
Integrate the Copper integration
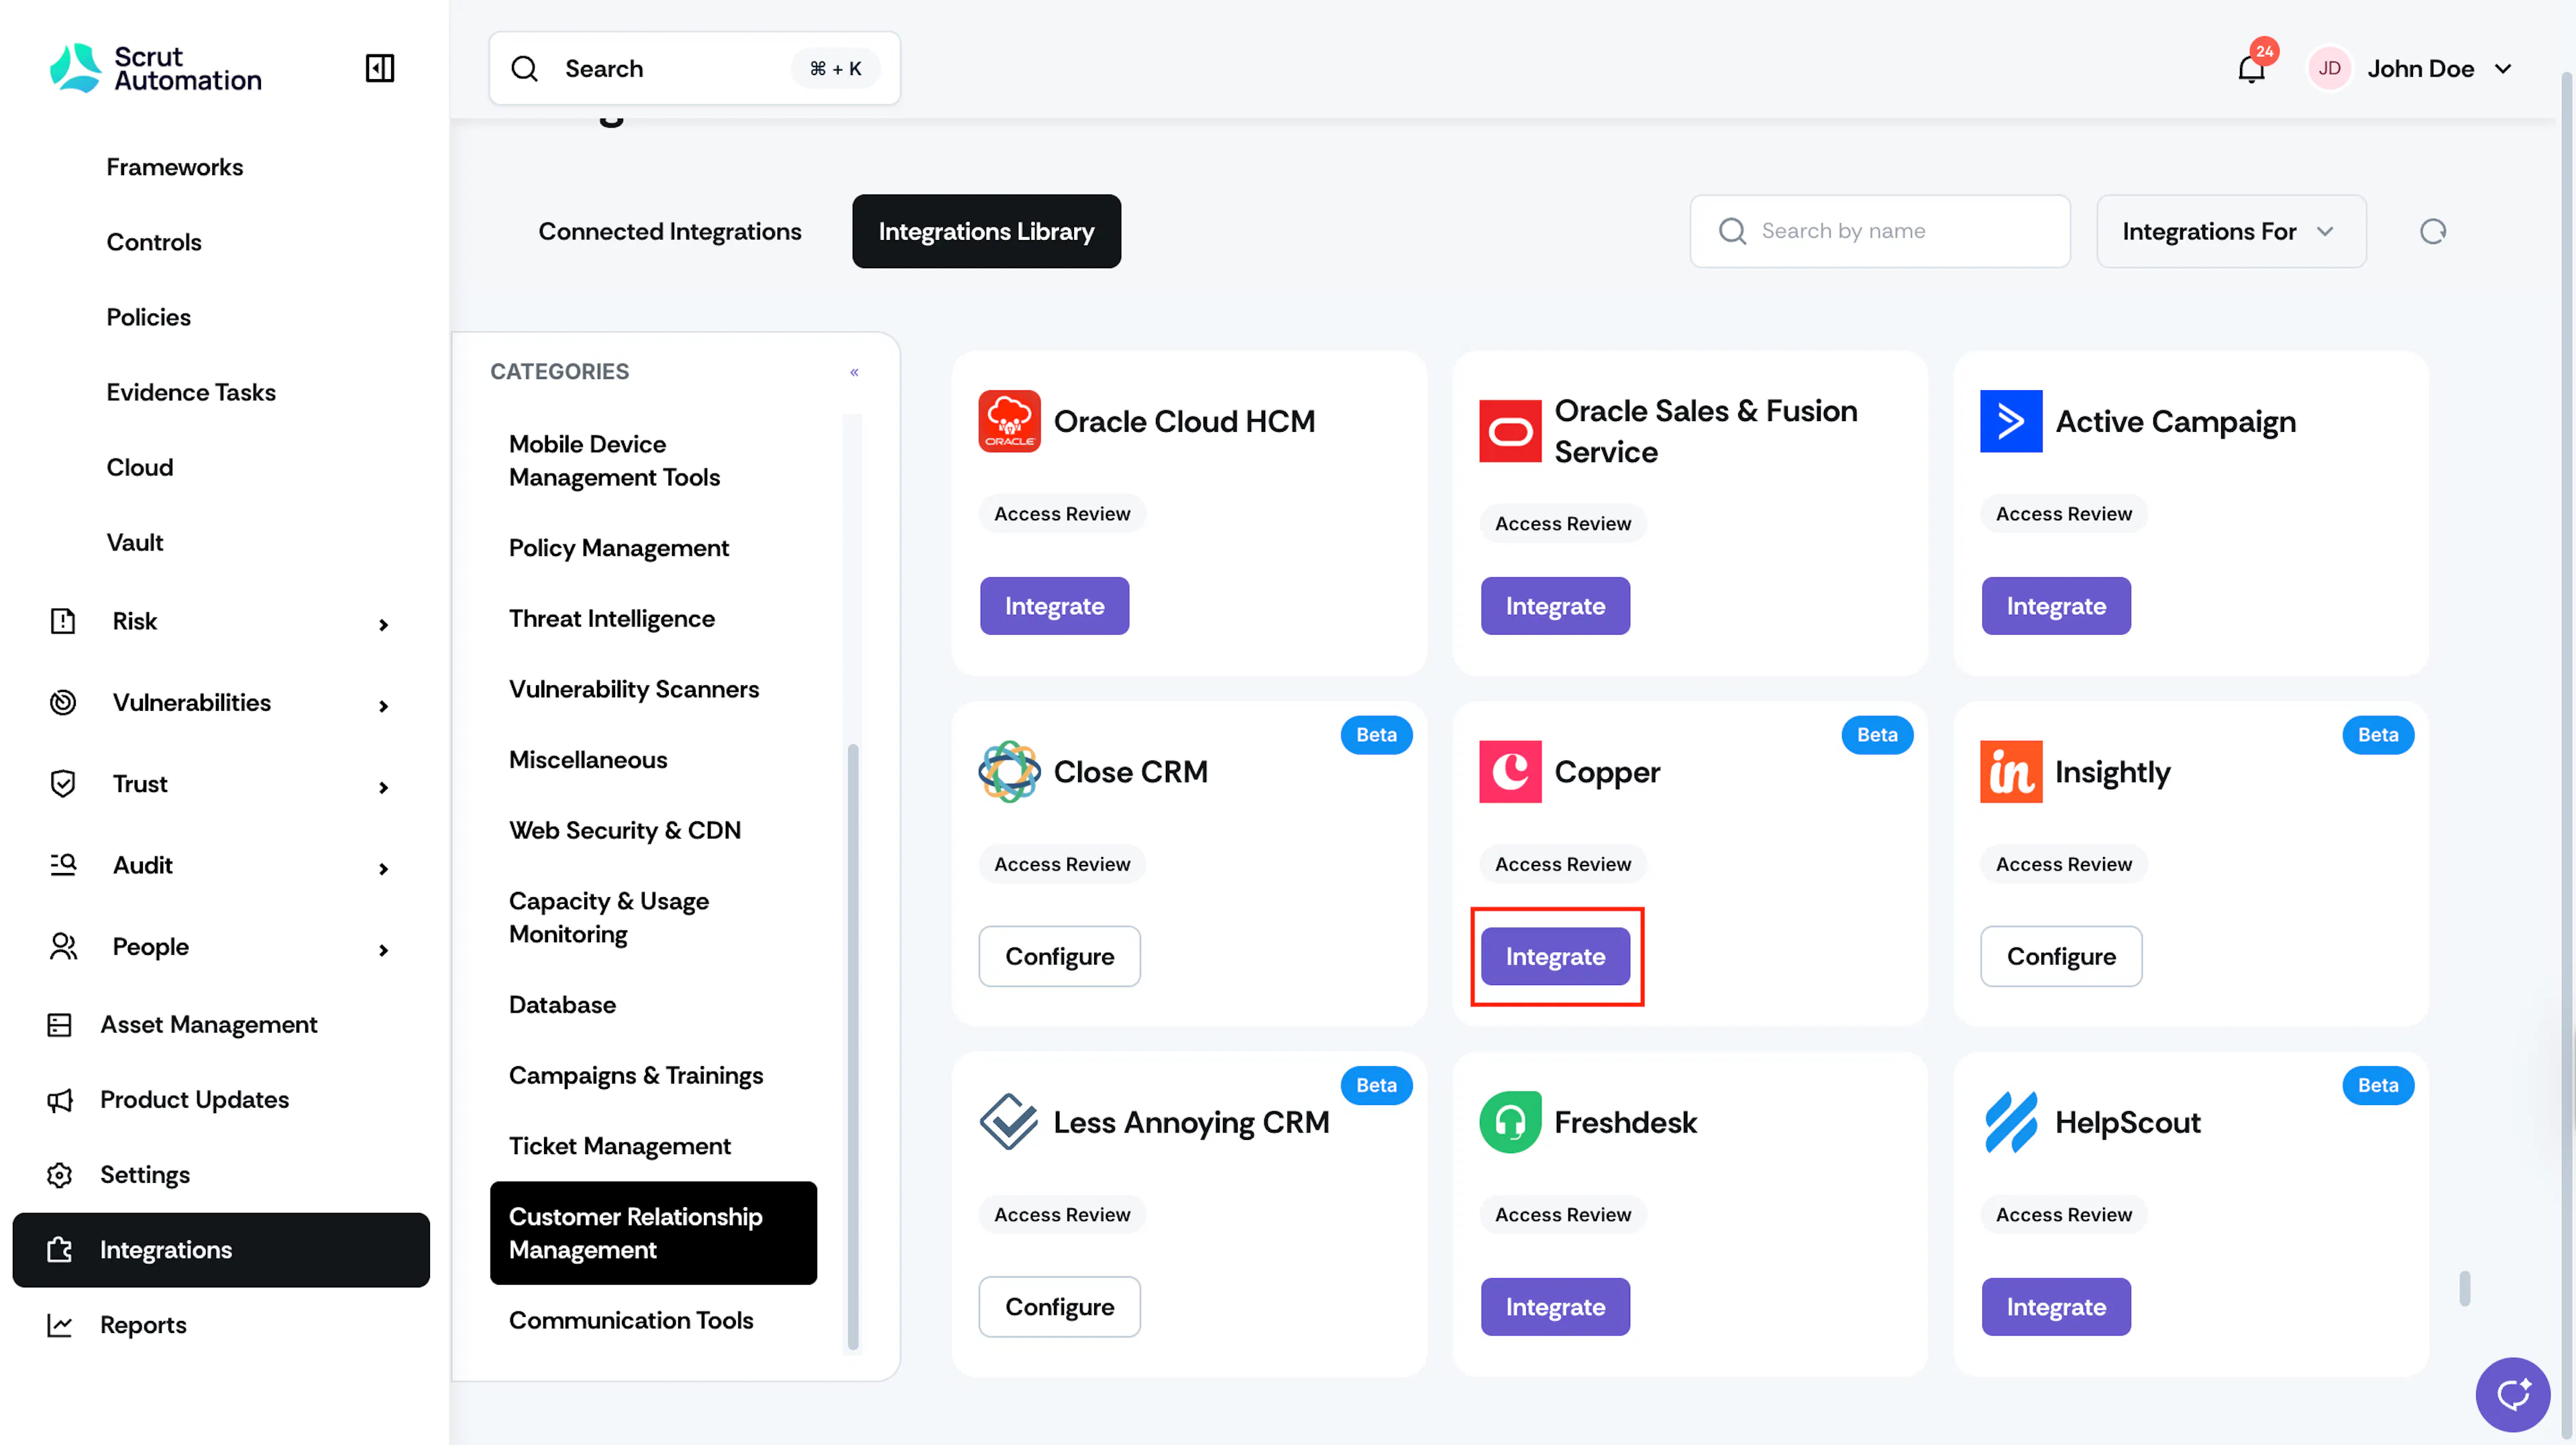[x=1555, y=956]
